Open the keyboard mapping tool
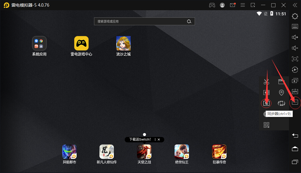Image resolution: width=301 pixels, height=173 pixels. click(295, 26)
